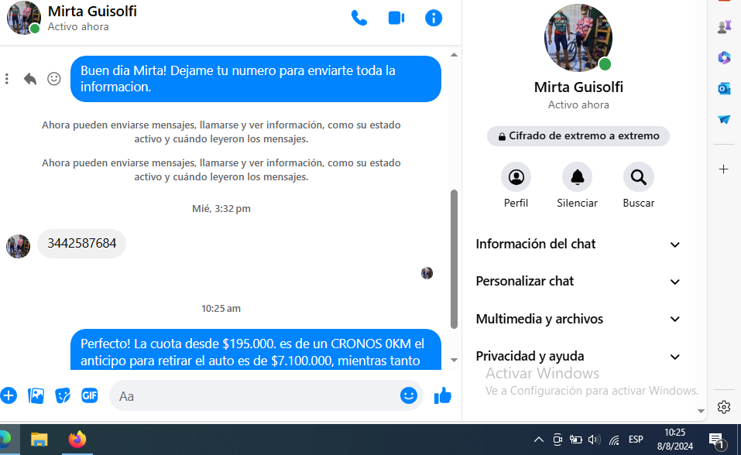Screen dimensions: 741x455
Task: Open the Telegram-style paper plane sidebar icon
Action: point(724,119)
